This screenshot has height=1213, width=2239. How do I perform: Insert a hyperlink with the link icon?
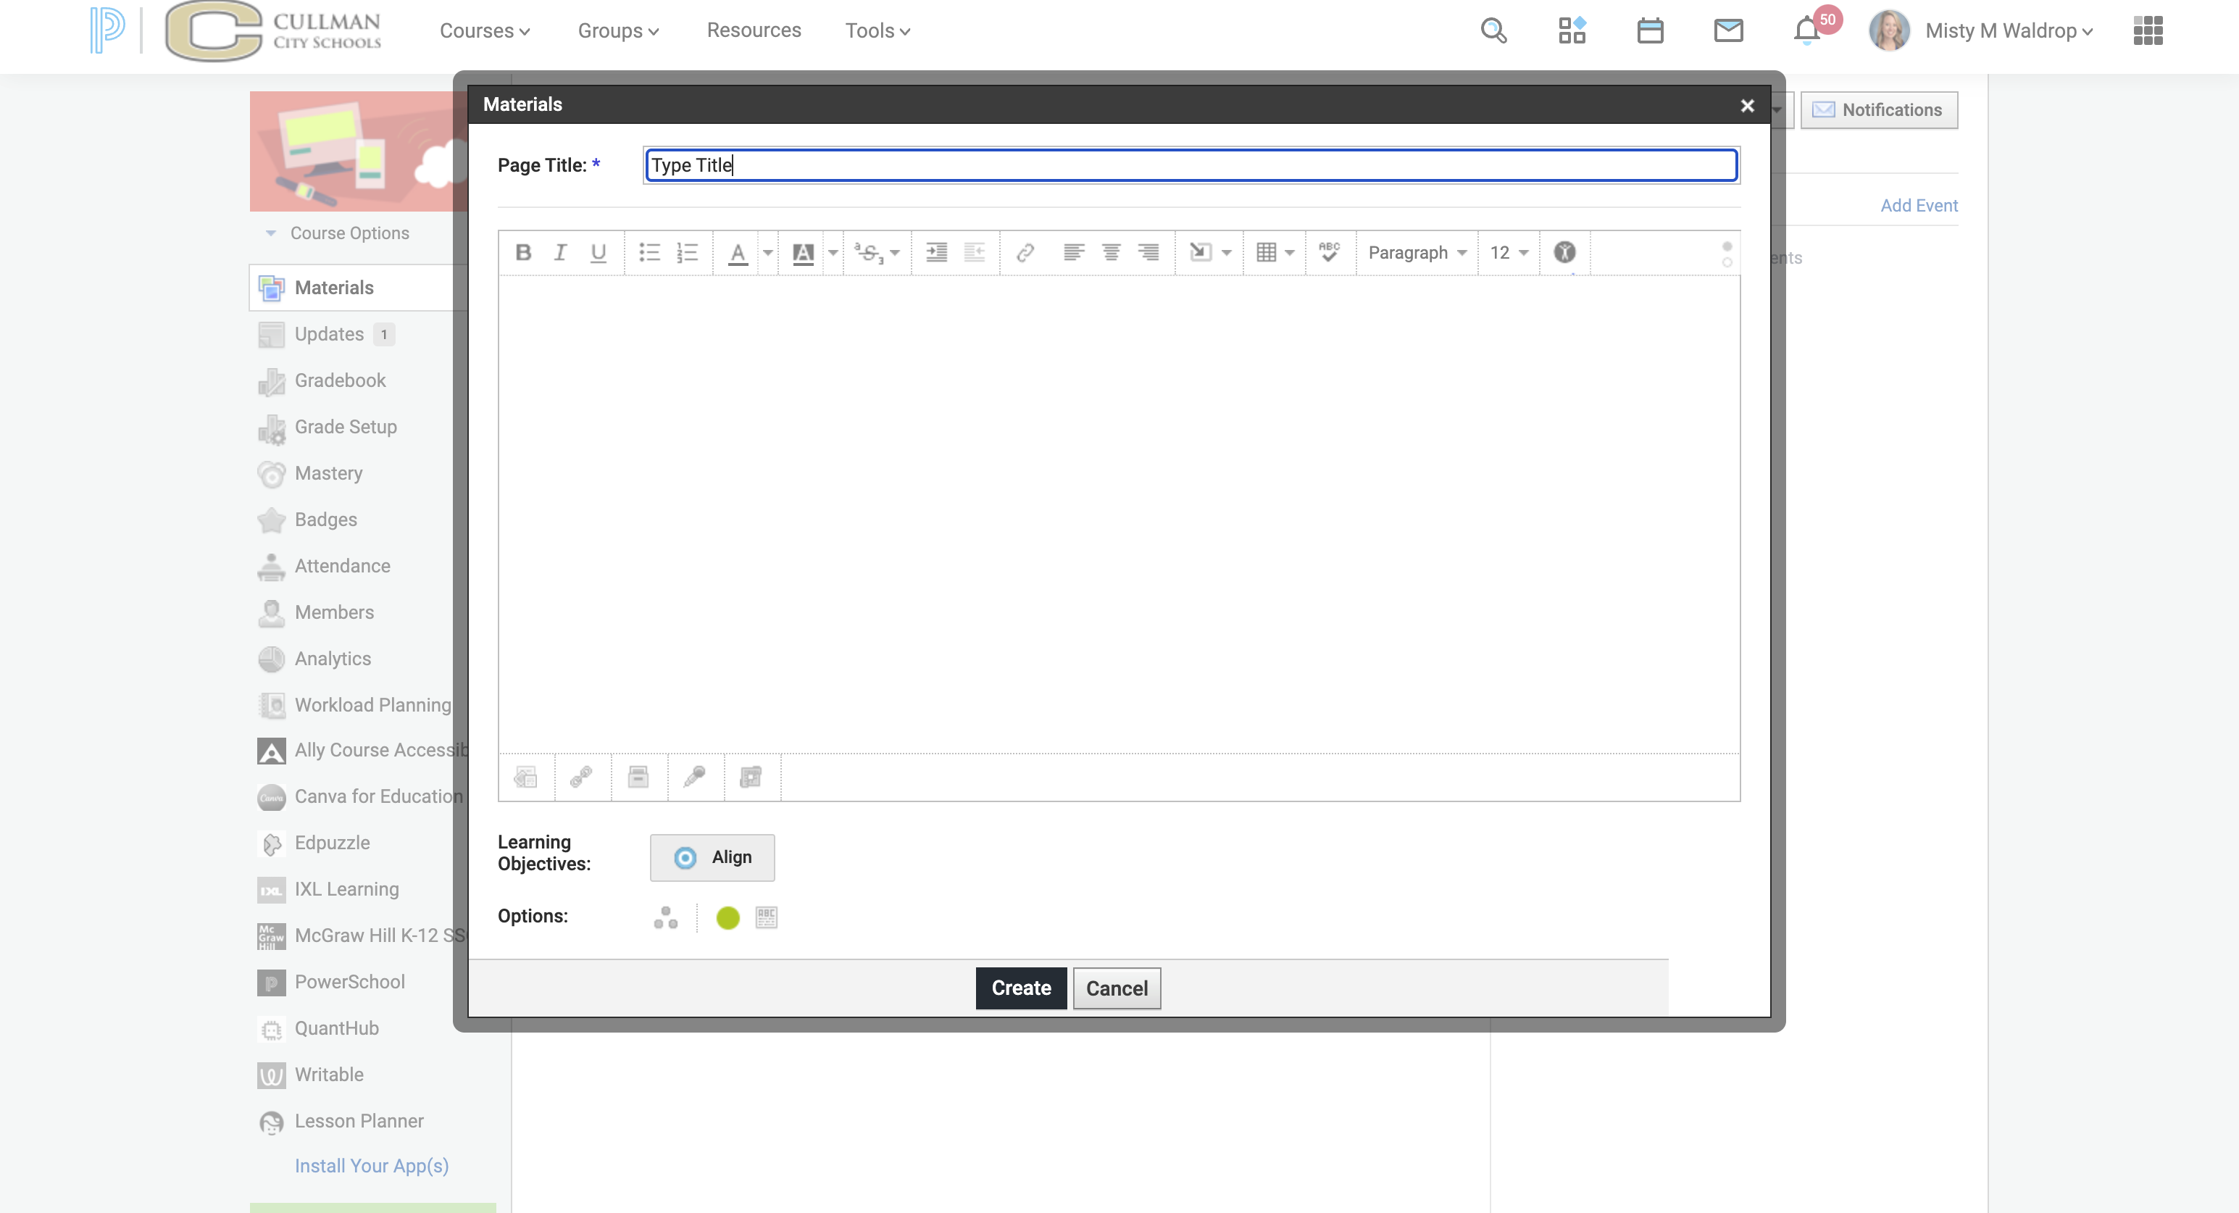pos(1025,253)
